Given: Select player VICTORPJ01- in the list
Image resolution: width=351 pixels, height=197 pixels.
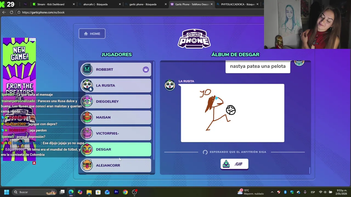Looking at the screenshot, I should [x=116, y=133].
